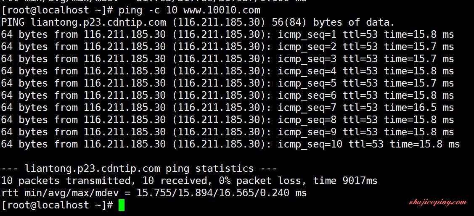Viewport: 474px width, 216px height.
Task: Click the time 9017ms text
Action: [x=345, y=181]
